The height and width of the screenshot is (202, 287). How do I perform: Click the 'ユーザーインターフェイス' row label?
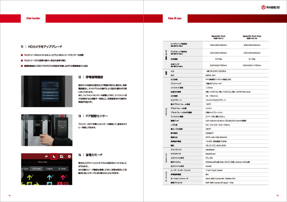[181, 170]
